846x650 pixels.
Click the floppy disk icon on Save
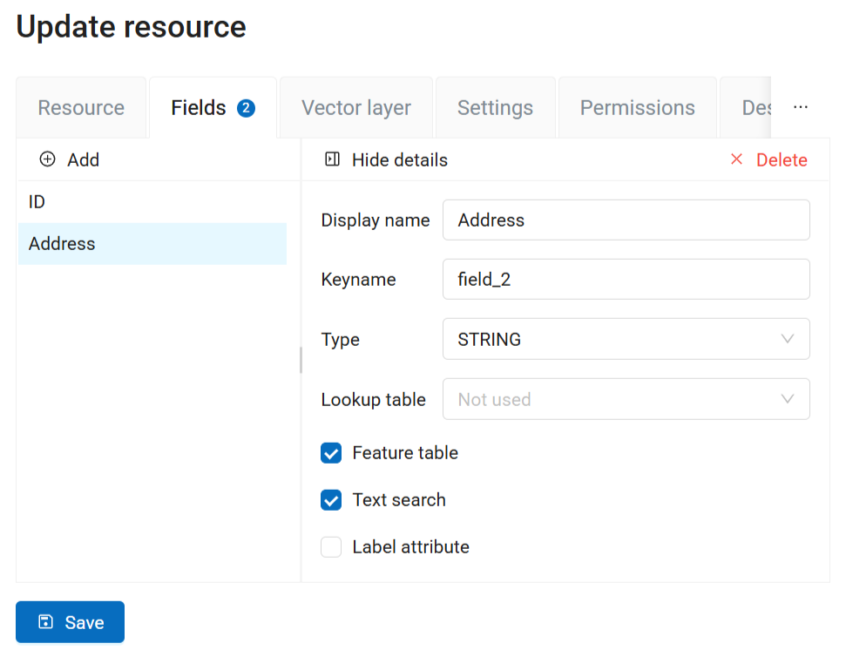[x=46, y=621]
